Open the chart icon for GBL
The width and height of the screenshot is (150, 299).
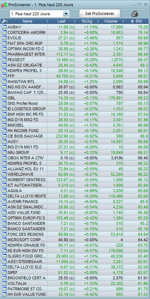(4, 98)
